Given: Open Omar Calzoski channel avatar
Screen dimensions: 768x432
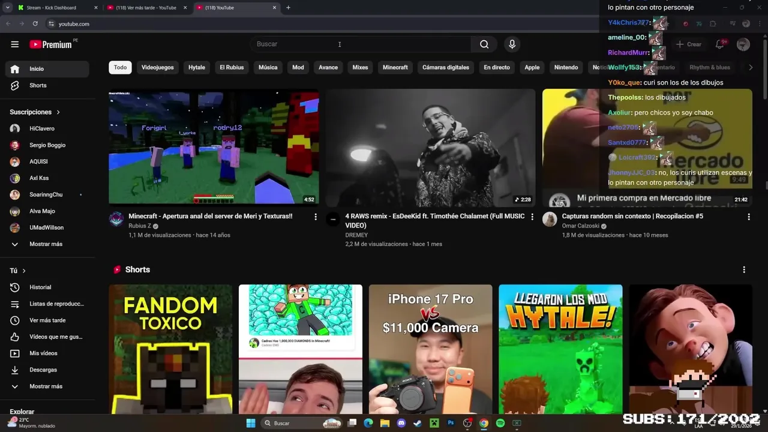Looking at the screenshot, I should click(x=550, y=219).
